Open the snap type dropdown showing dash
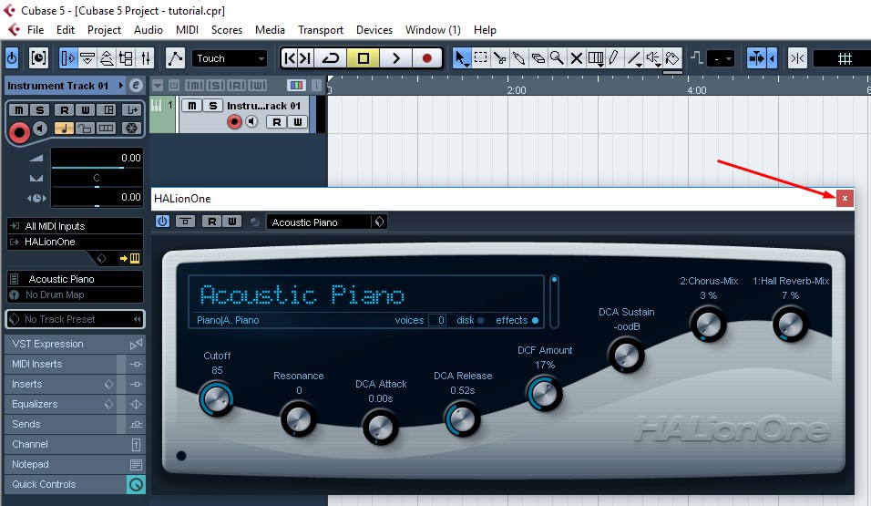Screen dimensions: 871x506 tap(722, 58)
